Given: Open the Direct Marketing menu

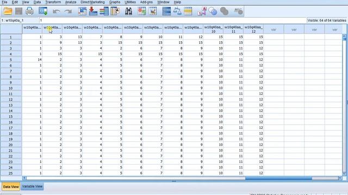Looking at the screenshot, I should tap(92, 2).
